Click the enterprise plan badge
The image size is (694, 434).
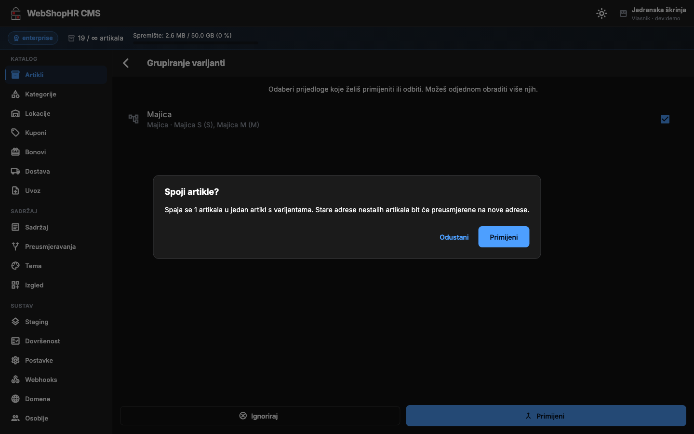click(x=33, y=38)
